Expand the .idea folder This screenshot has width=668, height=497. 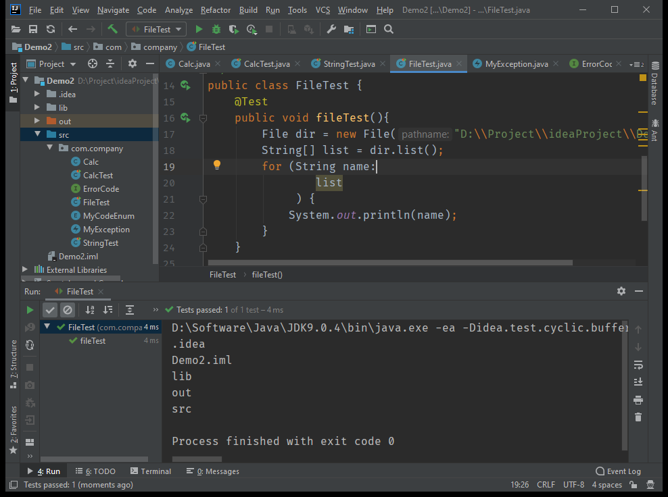pos(37,94)
